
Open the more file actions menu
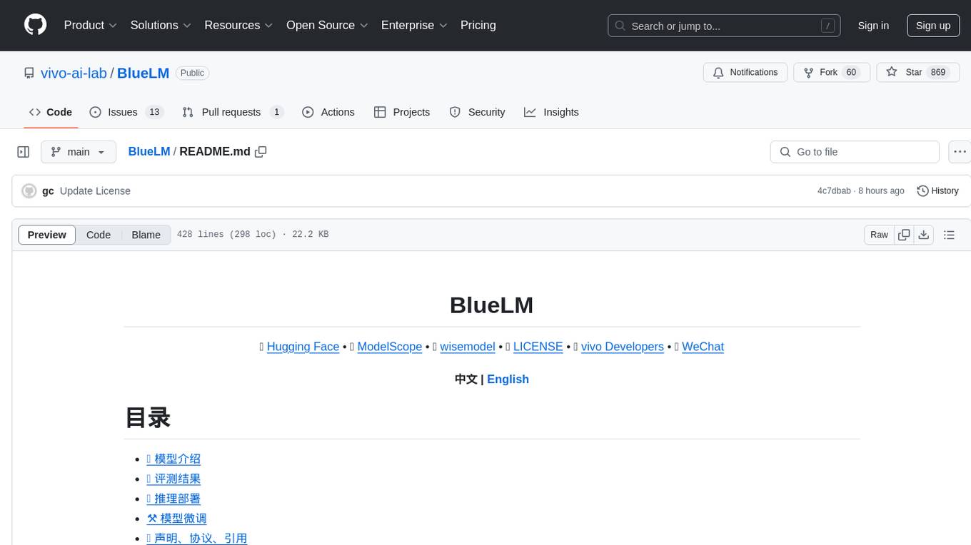[960, 152]
